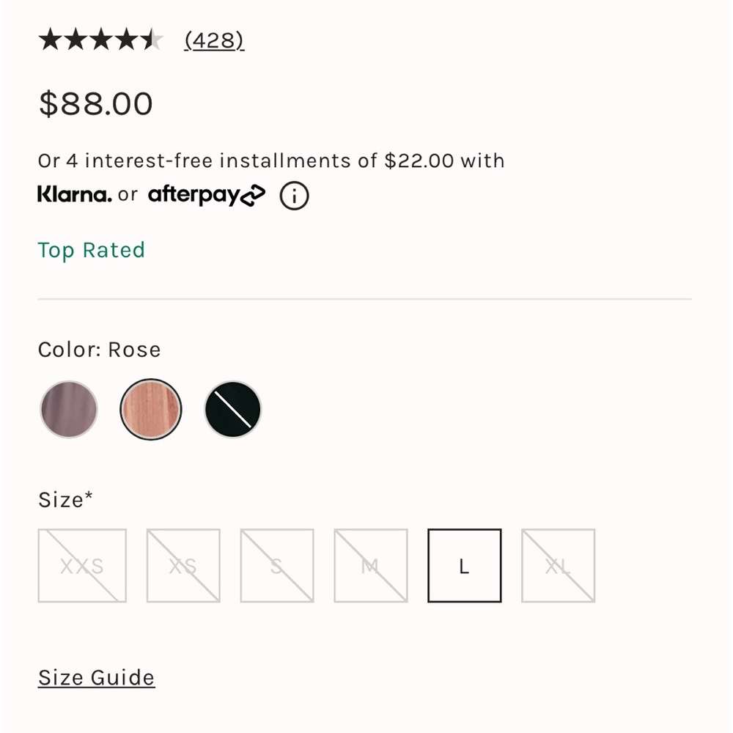Open the 428 reviews link
This screenshot has height=733, width=733.
tap(214, 40)
